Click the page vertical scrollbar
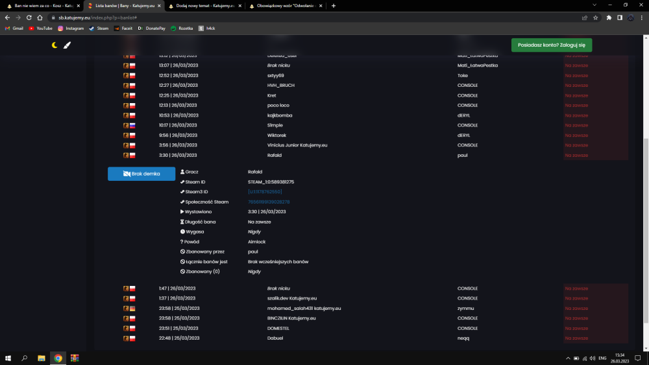 tap(646, 231)
